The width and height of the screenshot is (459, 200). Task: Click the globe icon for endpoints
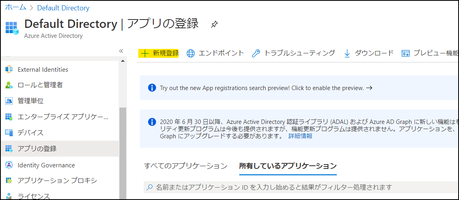click(x=191, y=54)
